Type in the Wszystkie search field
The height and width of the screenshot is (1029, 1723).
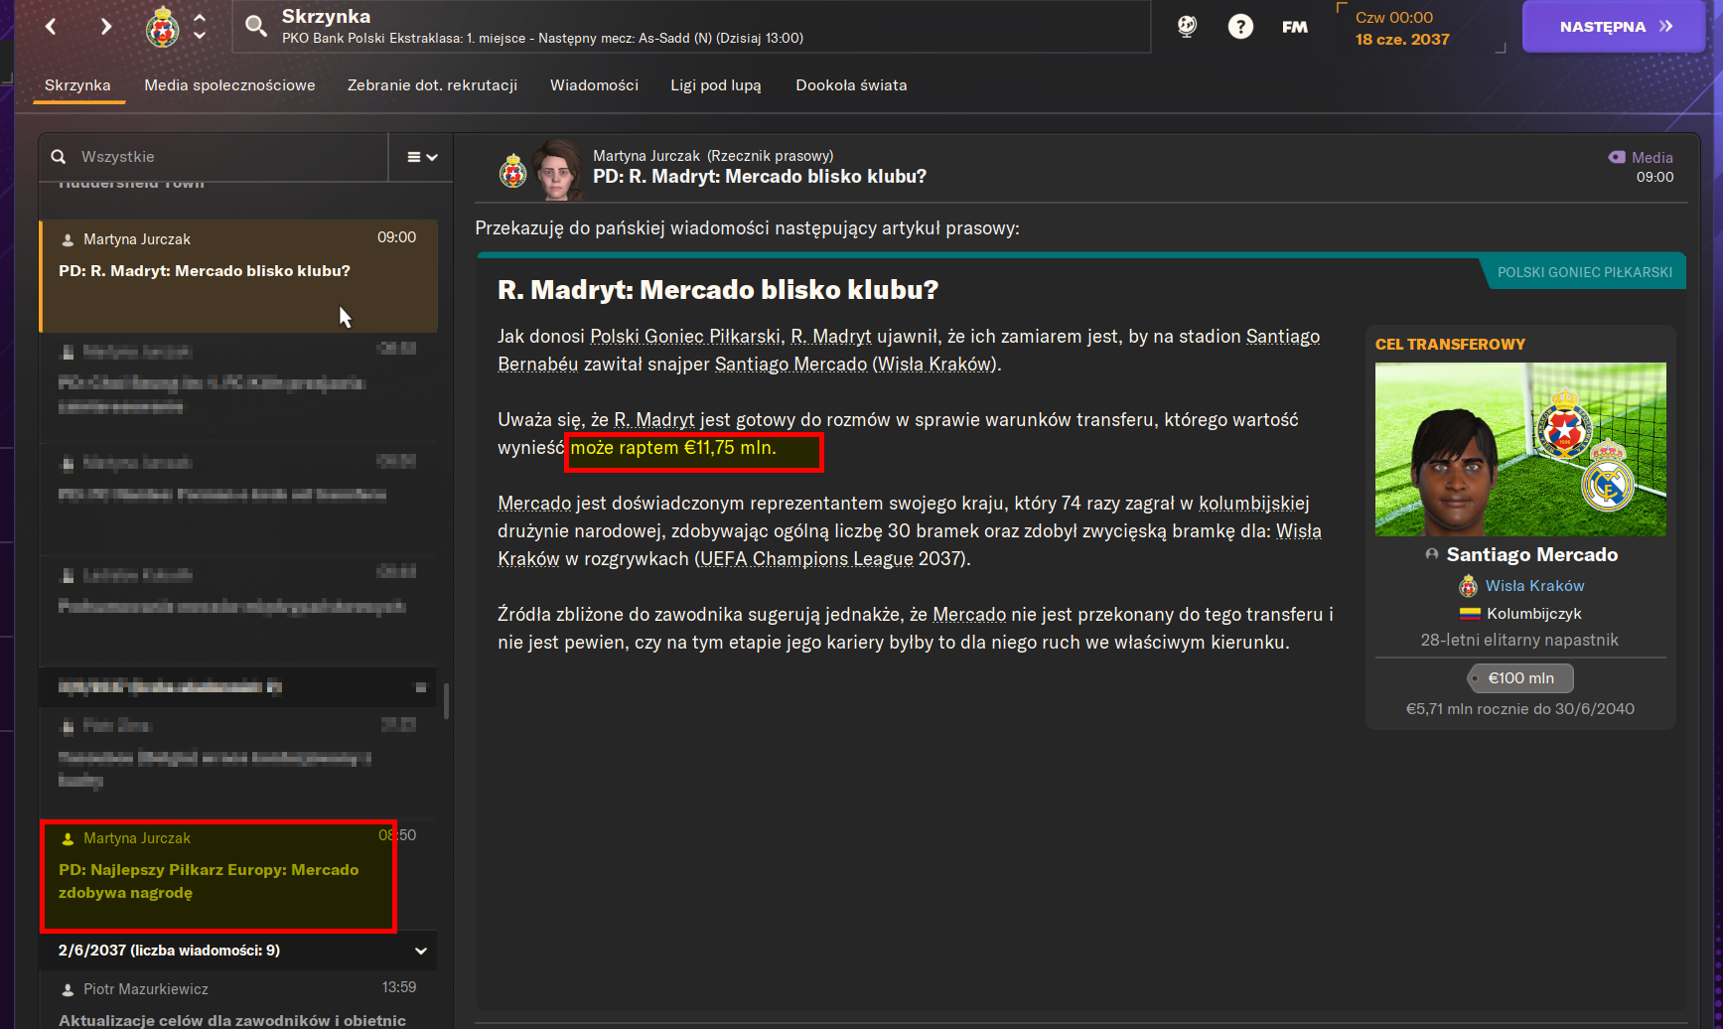click(228, 157)
